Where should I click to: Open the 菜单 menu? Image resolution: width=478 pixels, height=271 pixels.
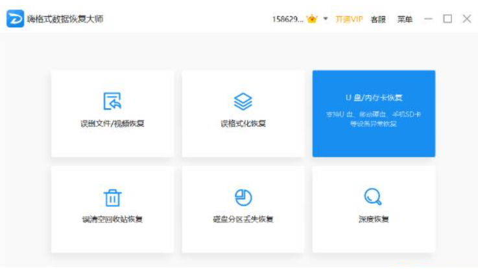pos(405,19)
